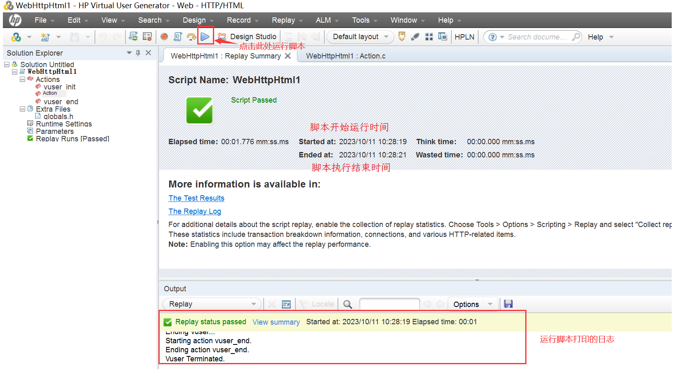Open Parameters in Solution Explorer
Image resolution: width=675 pixels, height=370 pixels.
coord(54,131)
